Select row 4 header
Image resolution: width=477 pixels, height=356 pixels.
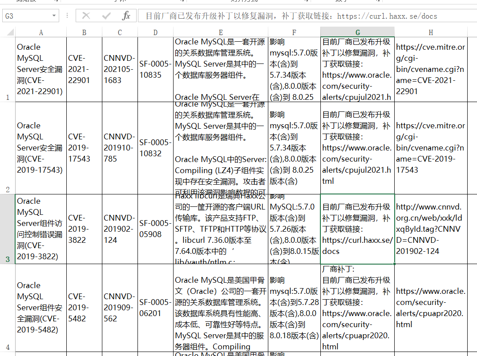point(8,308)
